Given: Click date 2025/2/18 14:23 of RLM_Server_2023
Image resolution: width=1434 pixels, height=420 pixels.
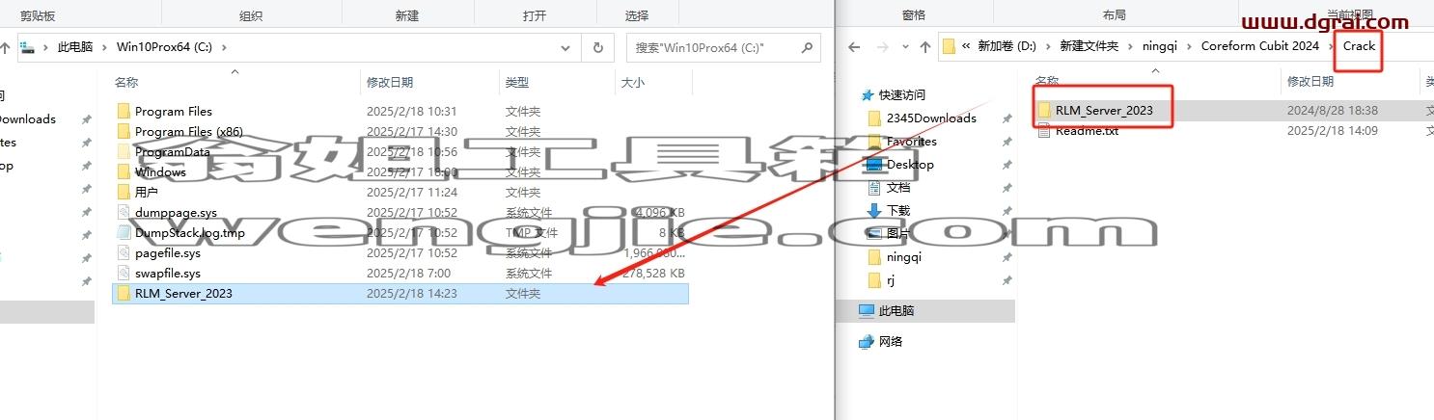Looking at the screenshot, I should pos(411,293).
